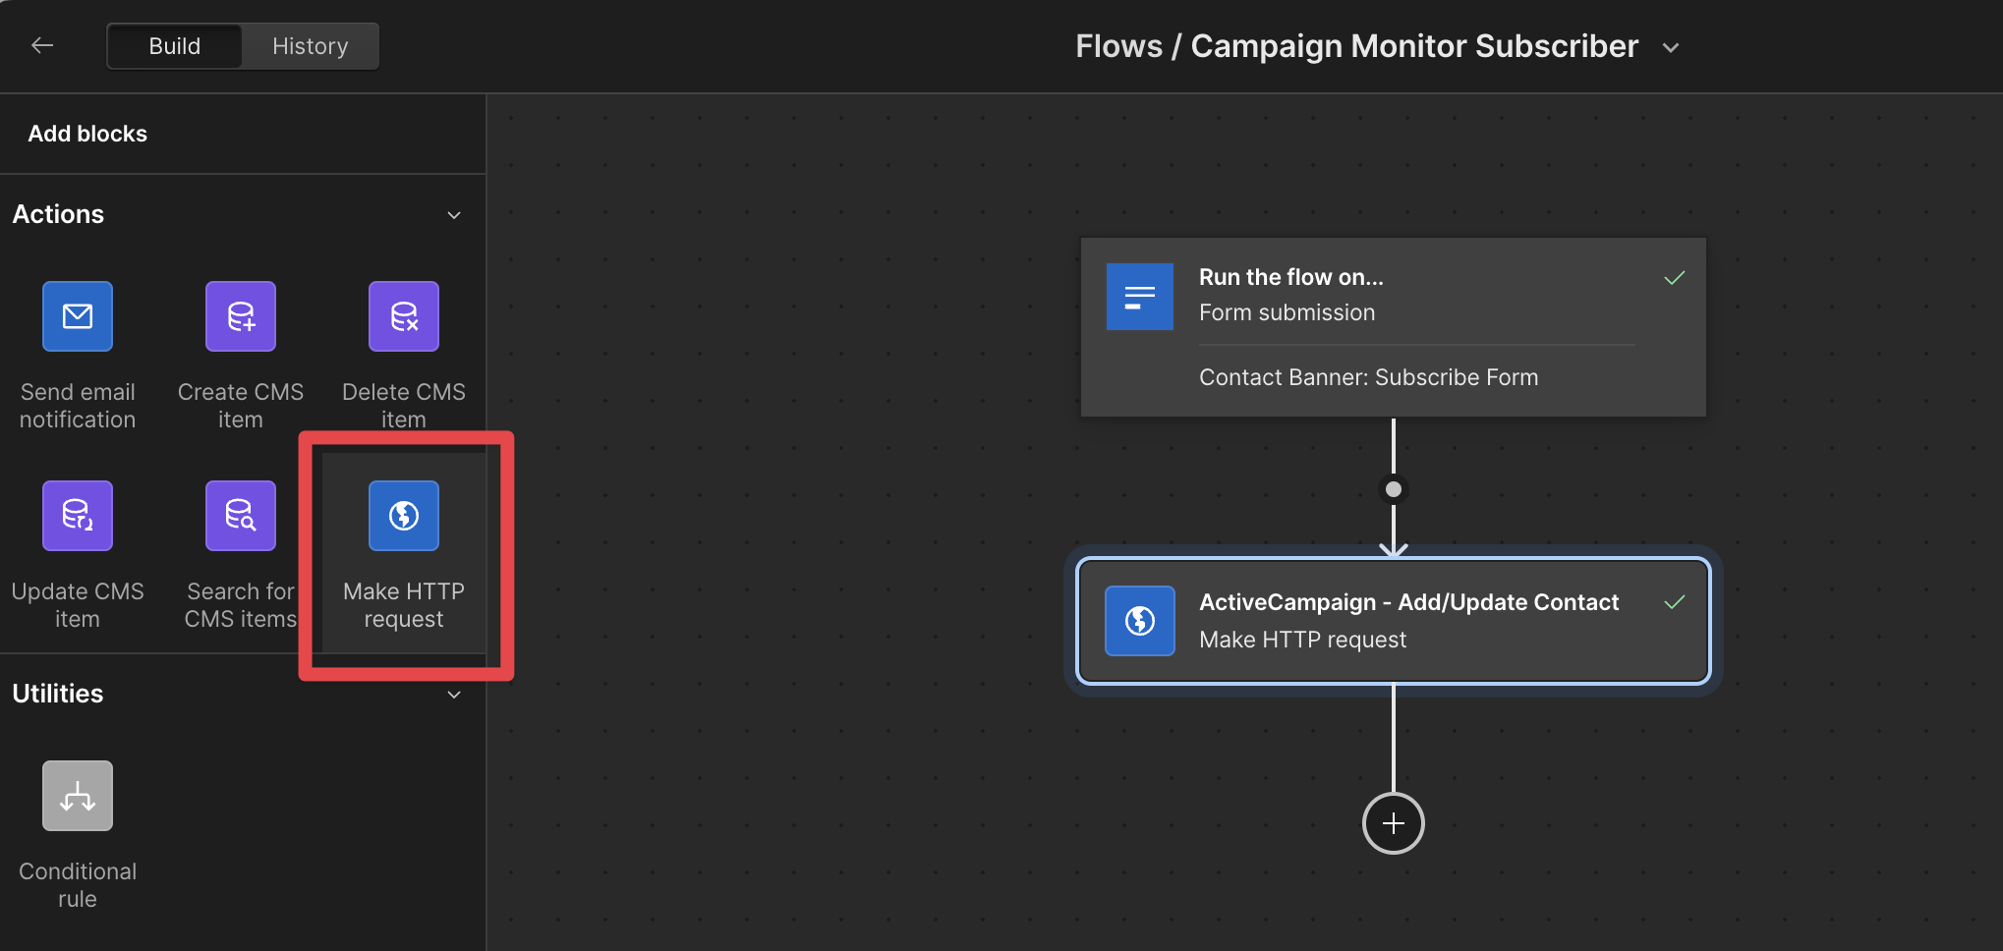Collapse the Actions section
The height and width of the screenshot is (951, 2003).
coord(454,215)
